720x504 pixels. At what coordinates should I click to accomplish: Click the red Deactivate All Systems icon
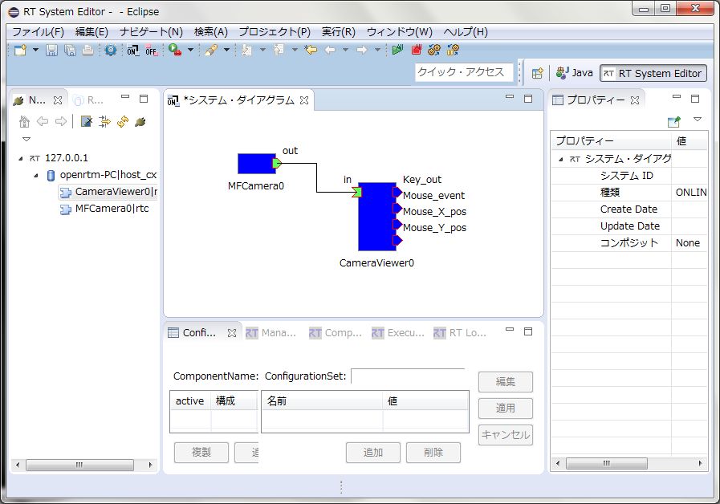click(x=417, y=50)
